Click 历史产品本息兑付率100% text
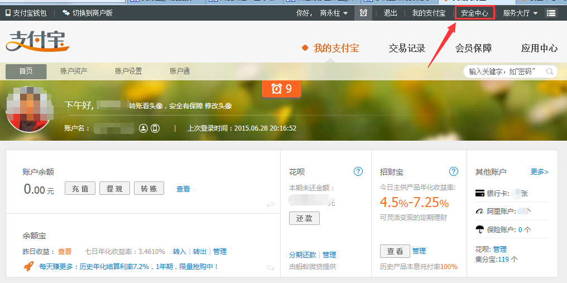 [419, 267]
